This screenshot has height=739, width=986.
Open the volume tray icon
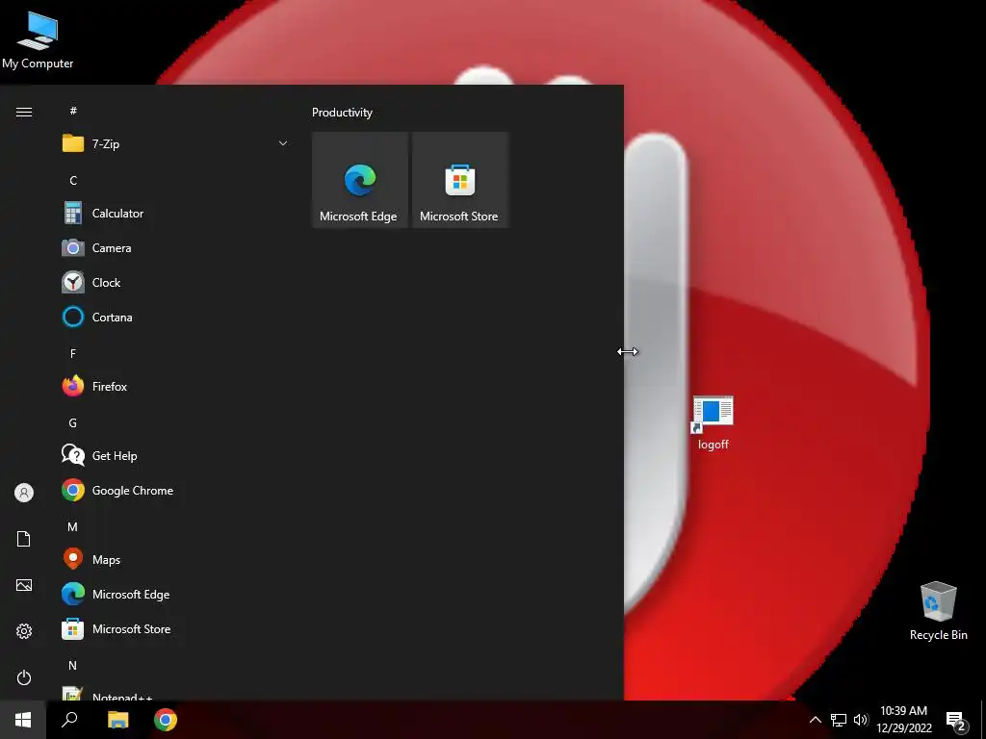point(861,720)
